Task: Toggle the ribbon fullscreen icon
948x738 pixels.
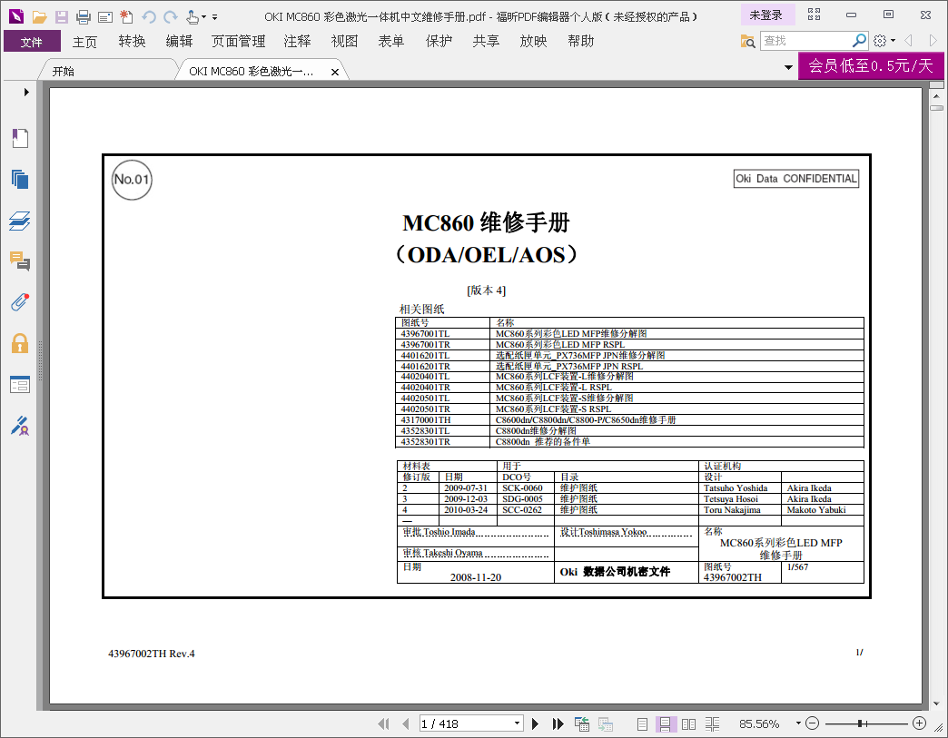Action: (x=814, y=15)
